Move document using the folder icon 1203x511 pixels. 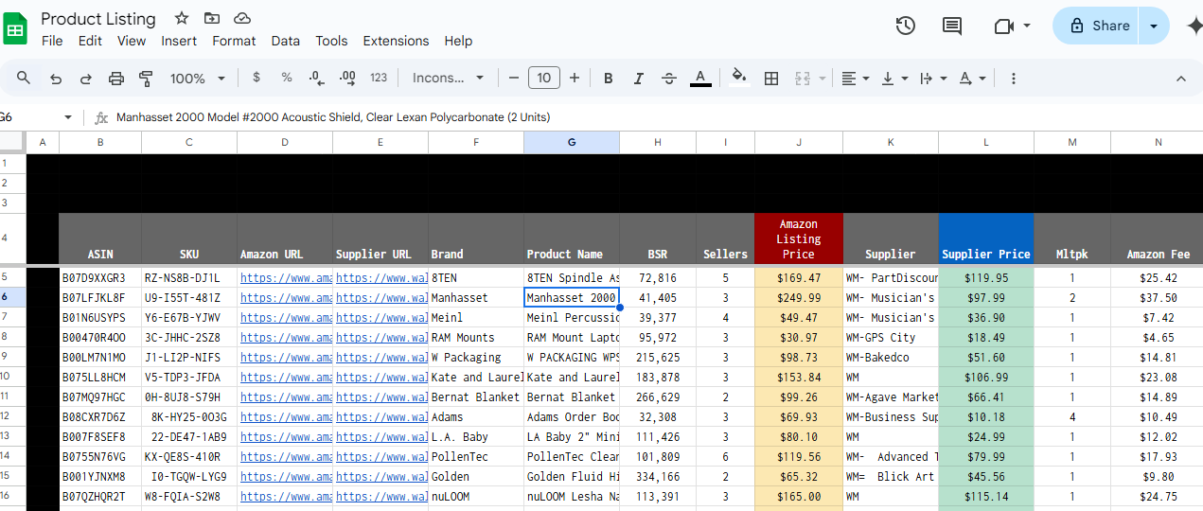(x=212, y=19)
